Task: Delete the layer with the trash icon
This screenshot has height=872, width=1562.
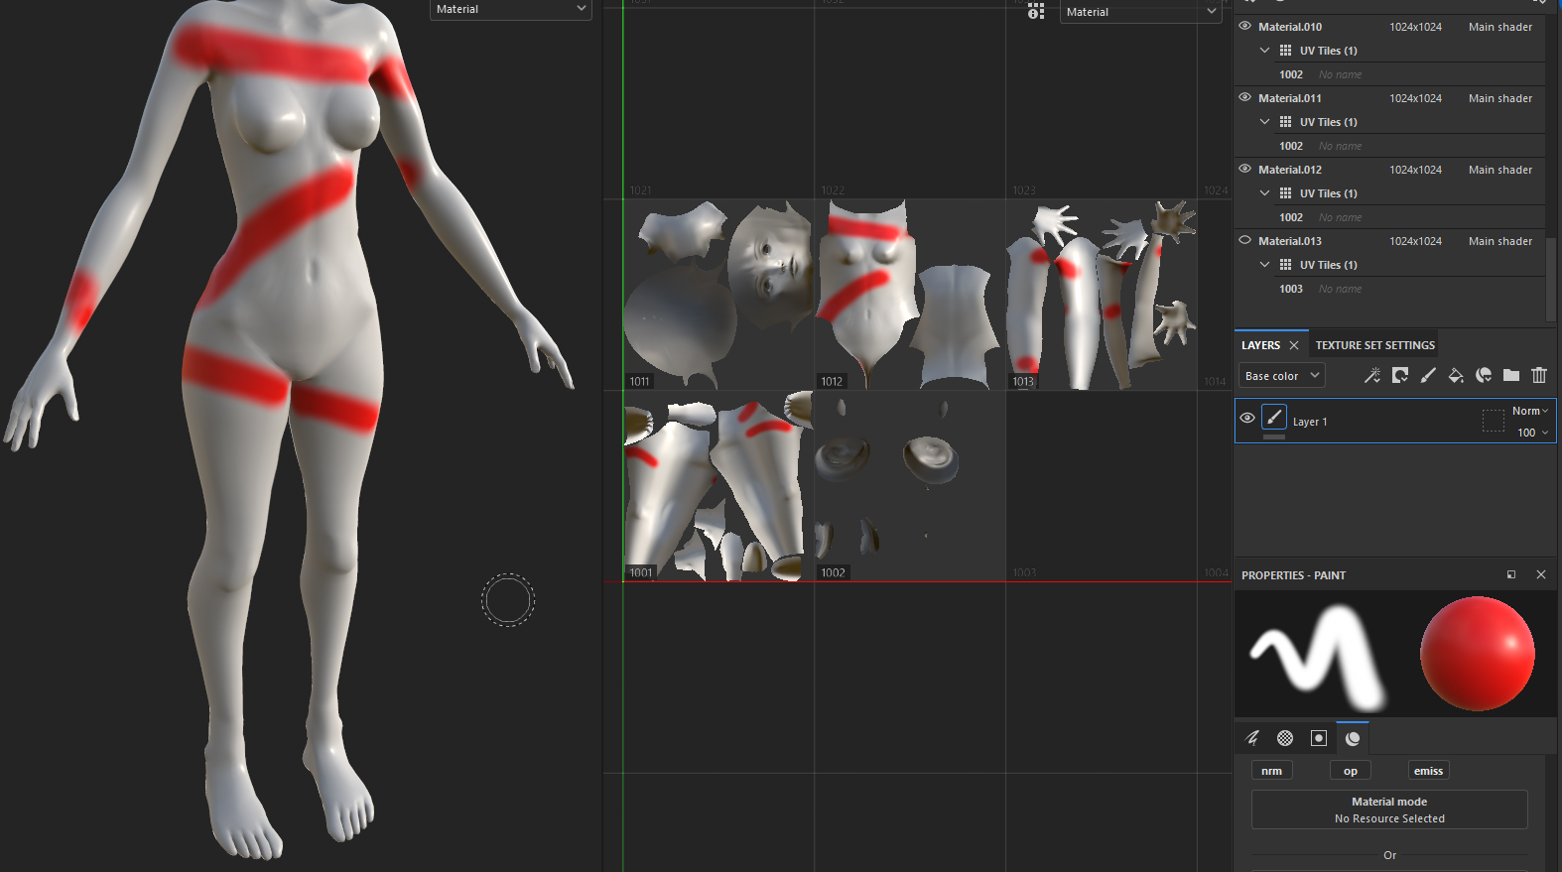Action: [x=1539, y=375]
